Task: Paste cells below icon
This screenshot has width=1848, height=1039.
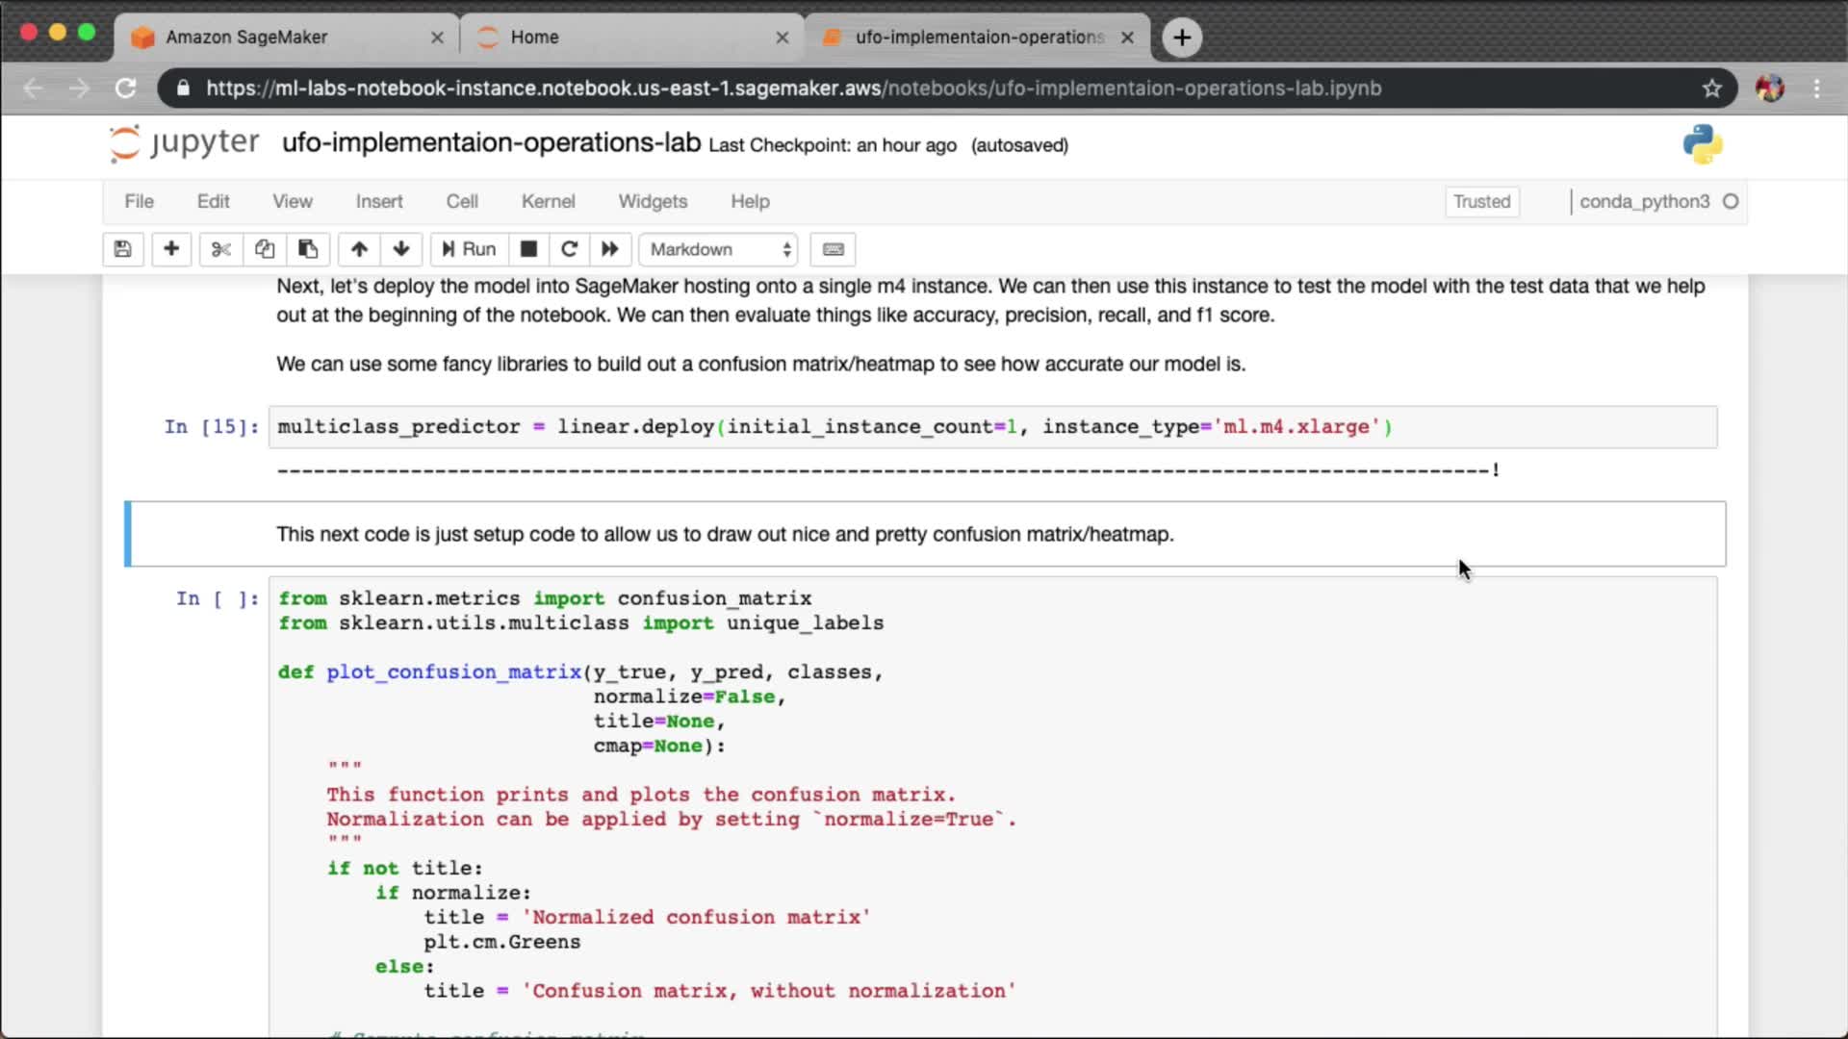Action: (x=308, y=249)
